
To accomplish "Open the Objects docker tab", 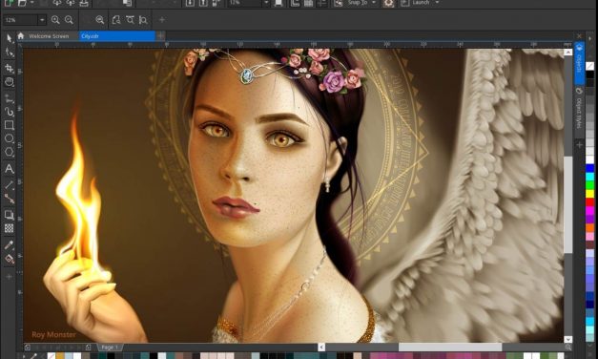I will 579,63.
